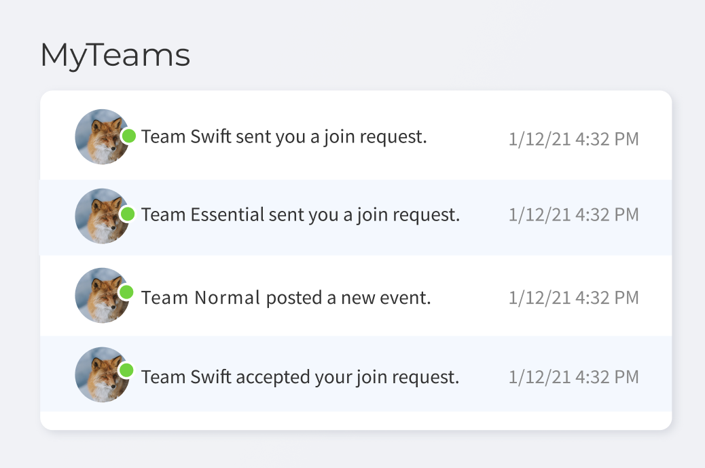Click the timestamp on the Team Essential notification
The height and width of the screenshot is (468, 705).
573,215
